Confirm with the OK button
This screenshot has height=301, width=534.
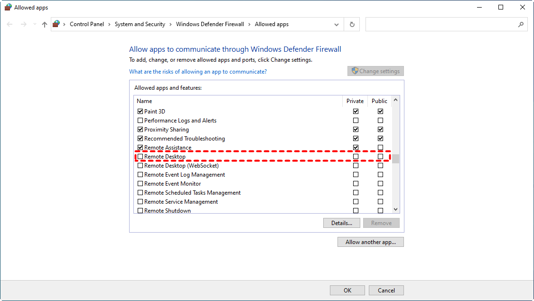click(347, 291)
